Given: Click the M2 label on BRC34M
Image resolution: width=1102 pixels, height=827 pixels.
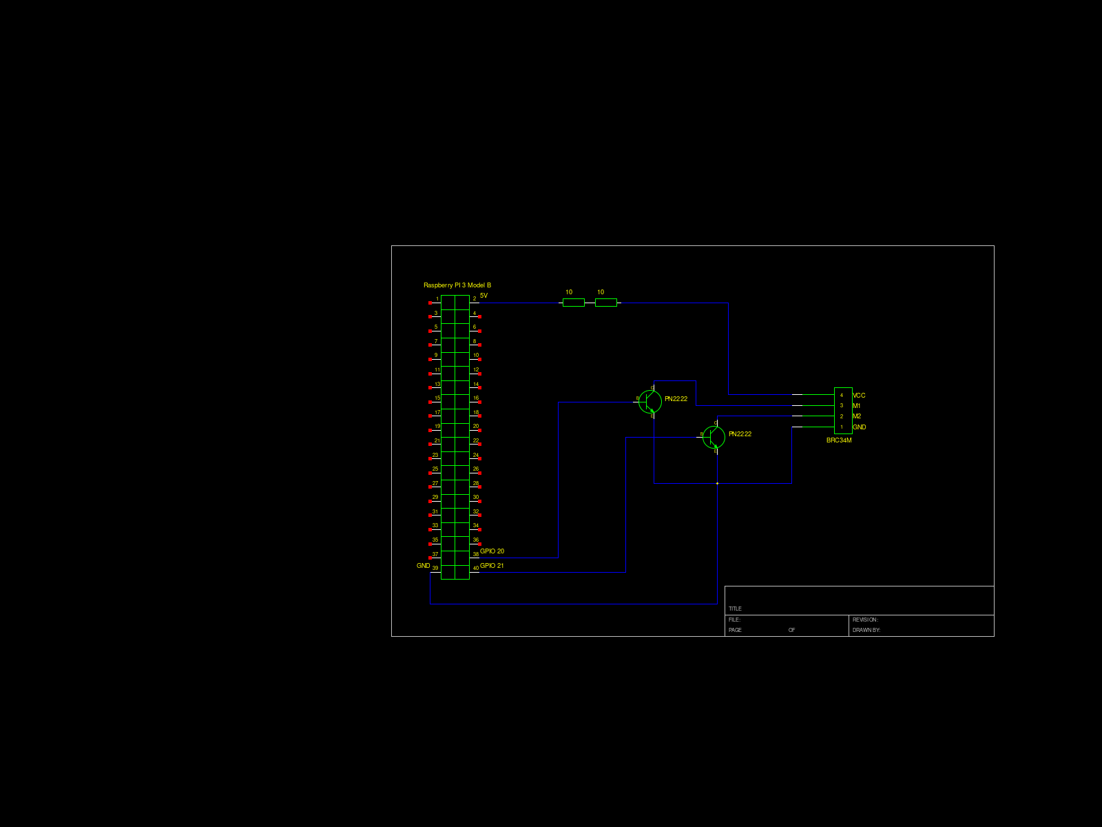Looking at the screenshot, I should coord(857,416).
